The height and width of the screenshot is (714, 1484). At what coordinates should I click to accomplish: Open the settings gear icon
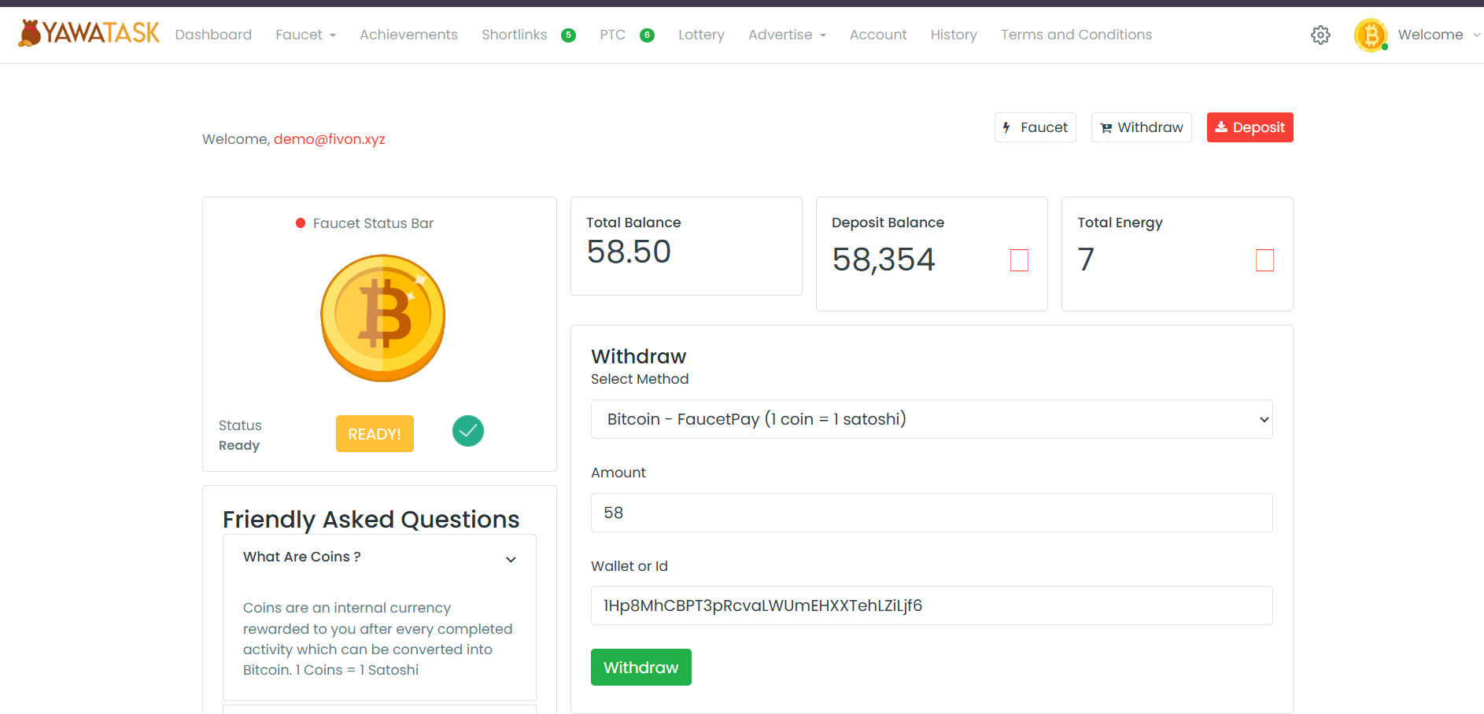(x=1320, y=35)
